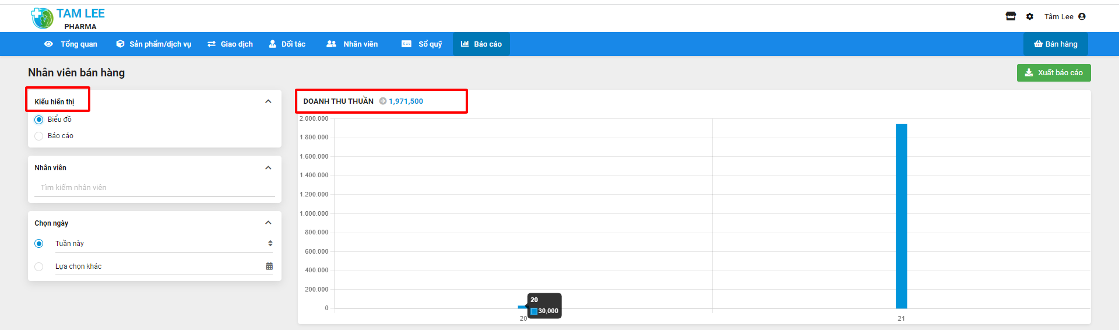Screen dimensions: 1119x330
Task: Click the Kiểu hiển thị panel title
Action: click(x=54, y=101)
